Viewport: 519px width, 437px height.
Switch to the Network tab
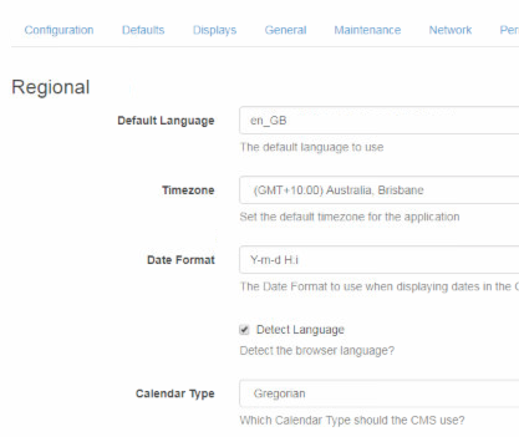point(450,30)
